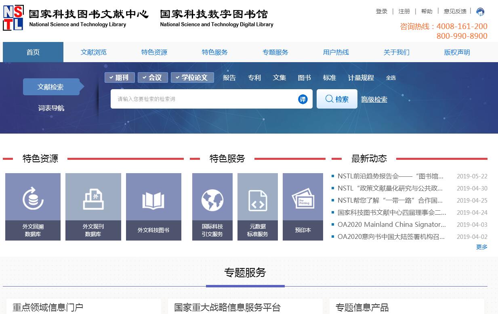Viewport: 498px width, 314px height.
Task: Switch to the 词表导航 tab
Action: [51, 108]
